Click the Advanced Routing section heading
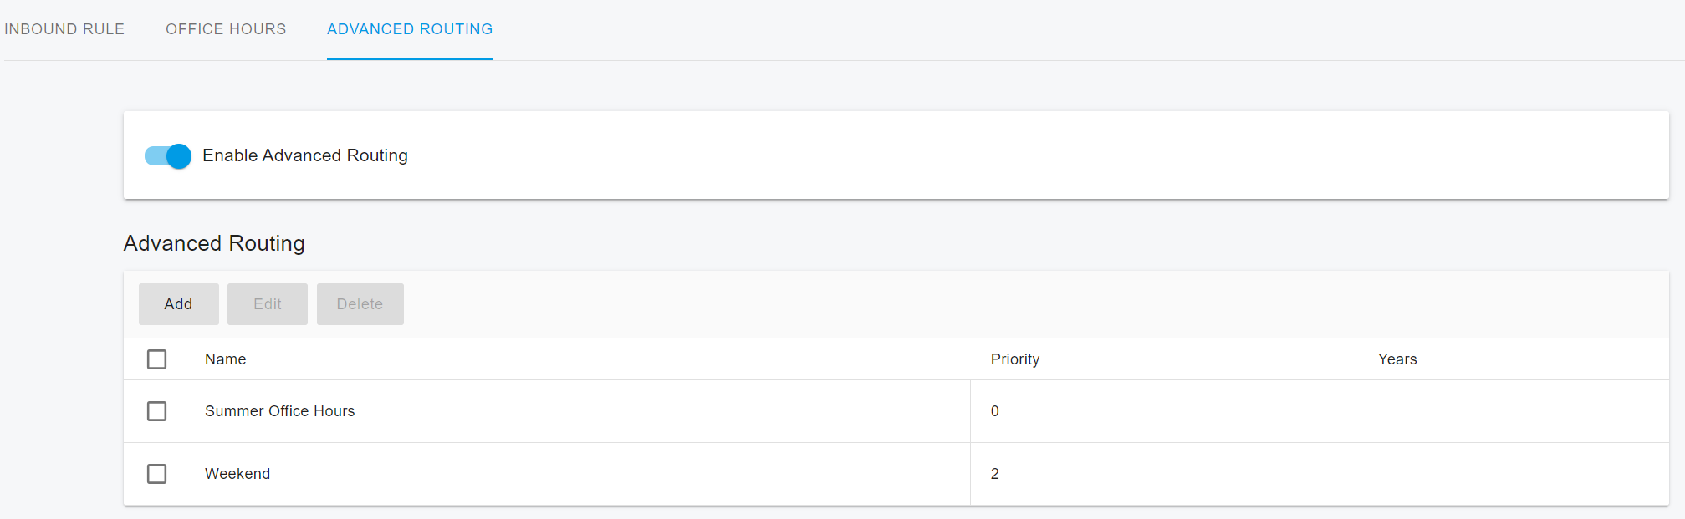Viewport: 1685px width, 519px height. point(214,243)
